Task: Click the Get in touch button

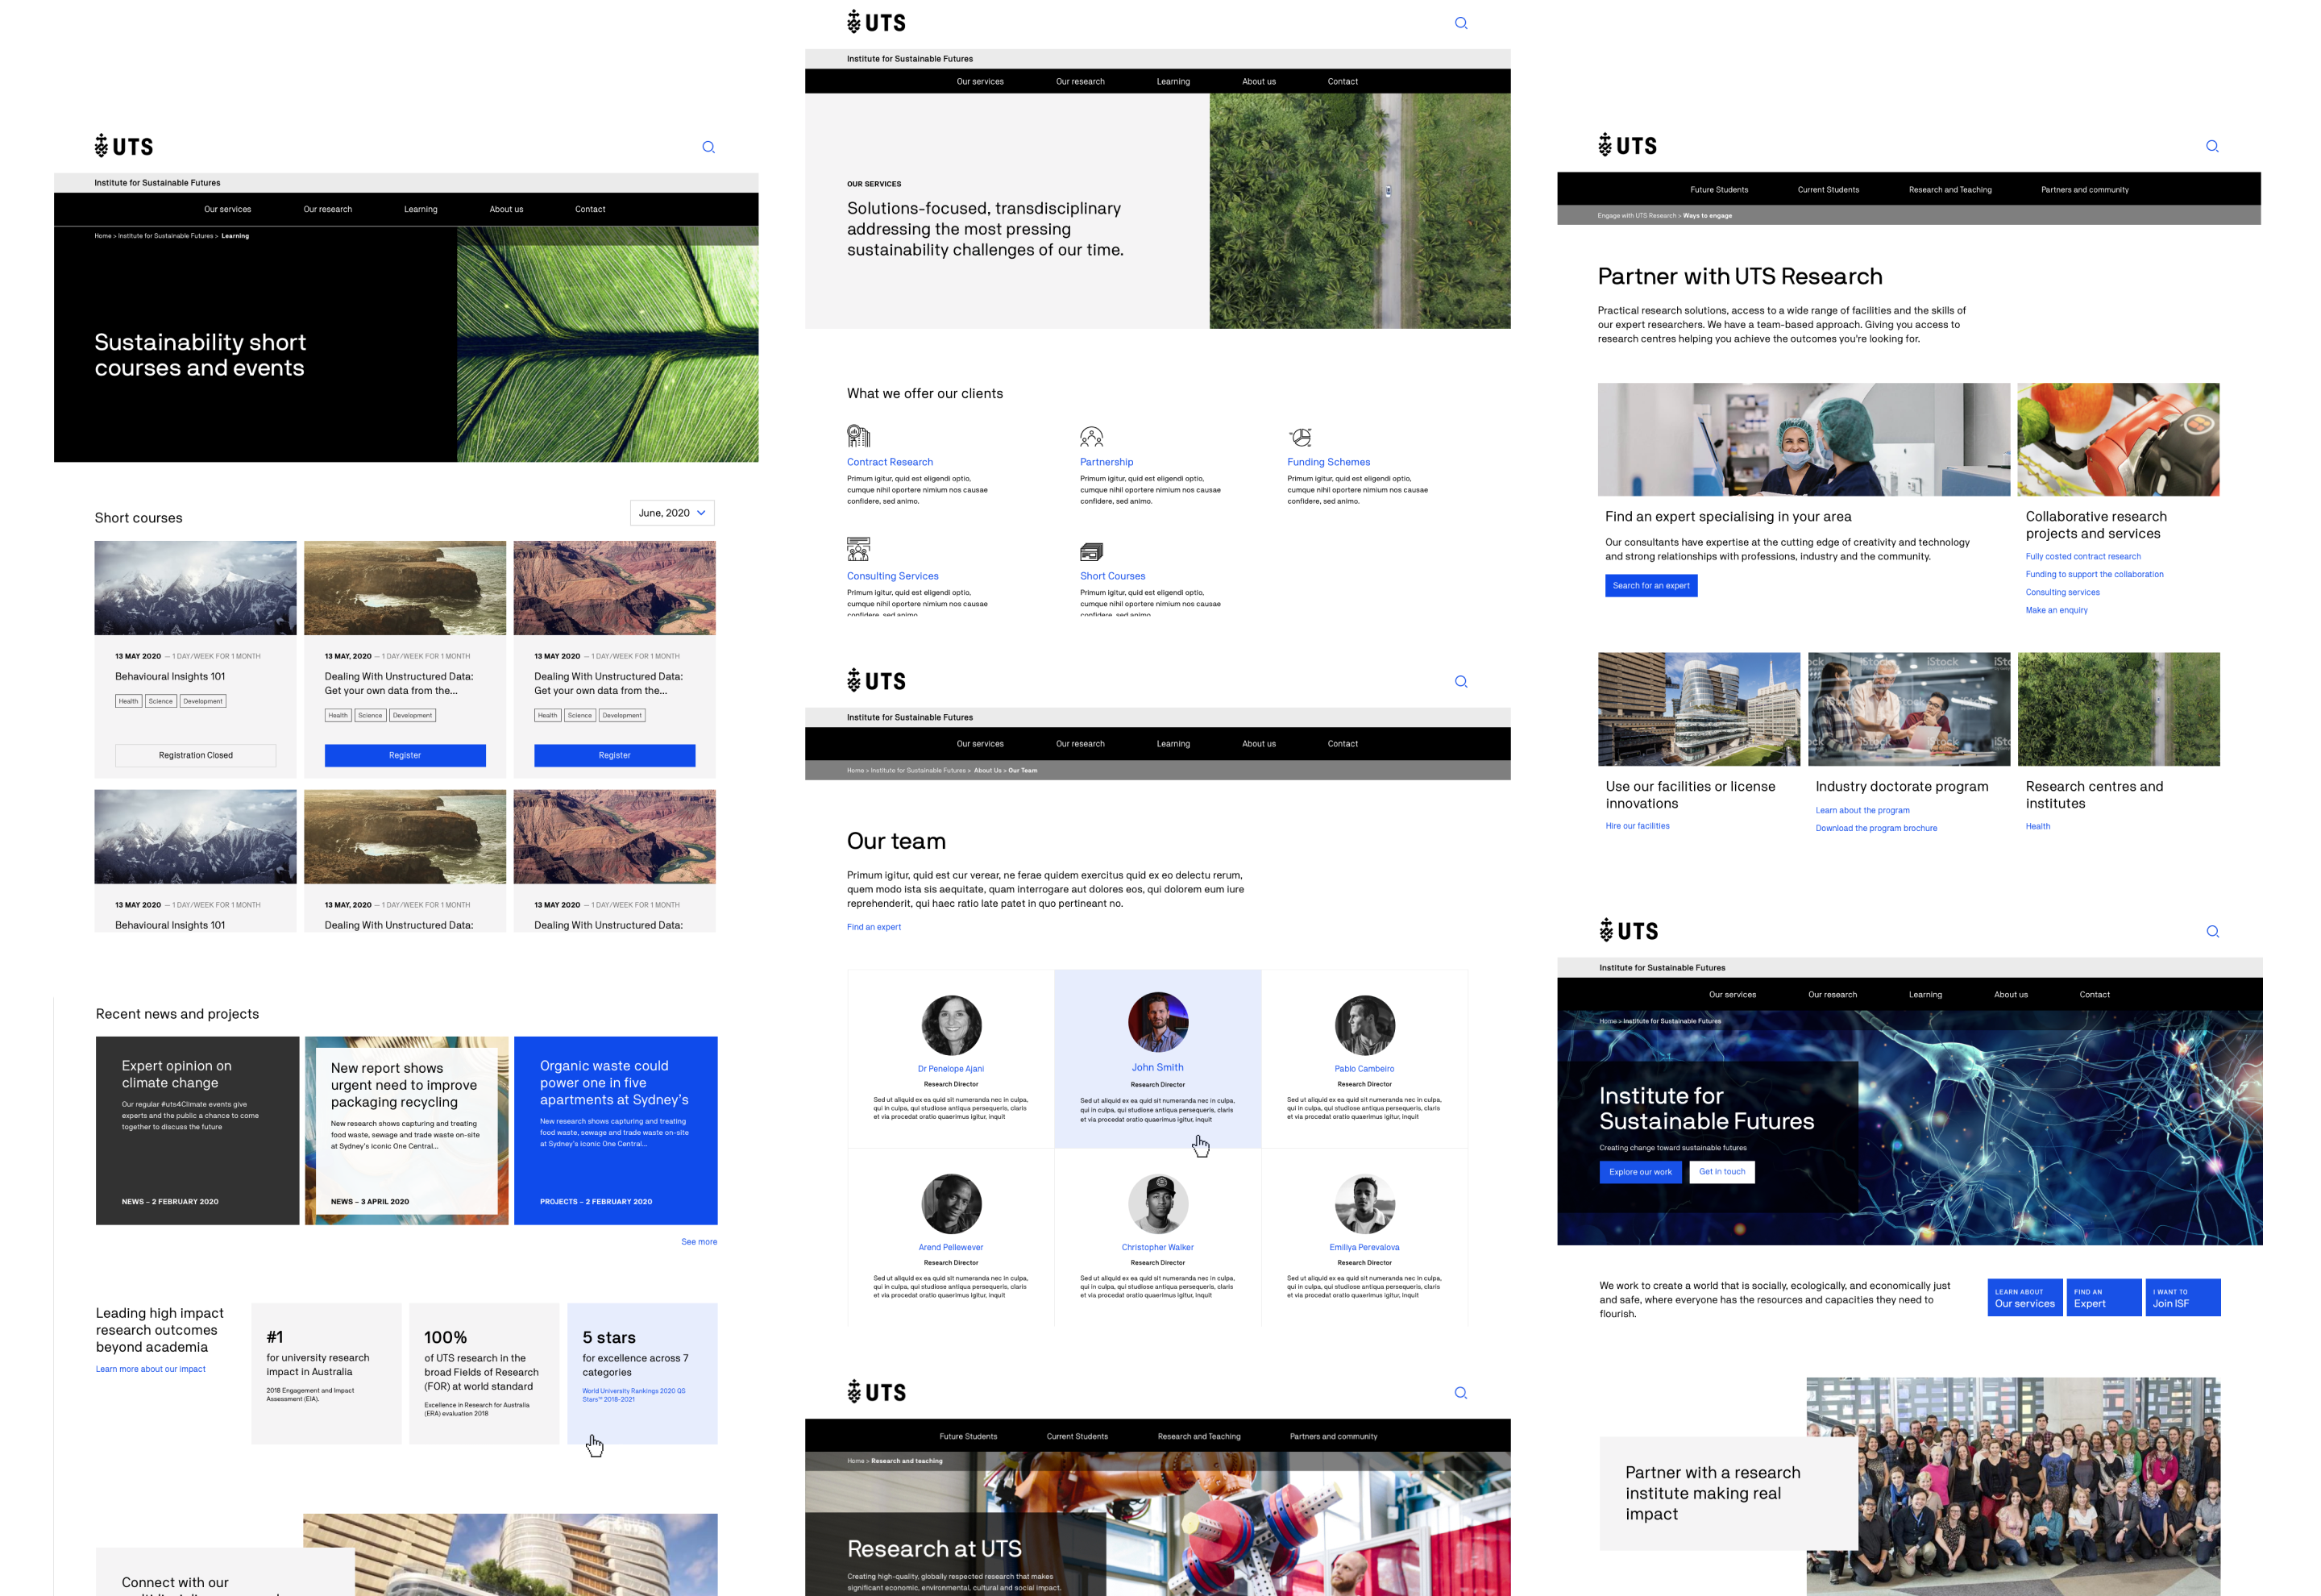Action: [1722, 1172]
